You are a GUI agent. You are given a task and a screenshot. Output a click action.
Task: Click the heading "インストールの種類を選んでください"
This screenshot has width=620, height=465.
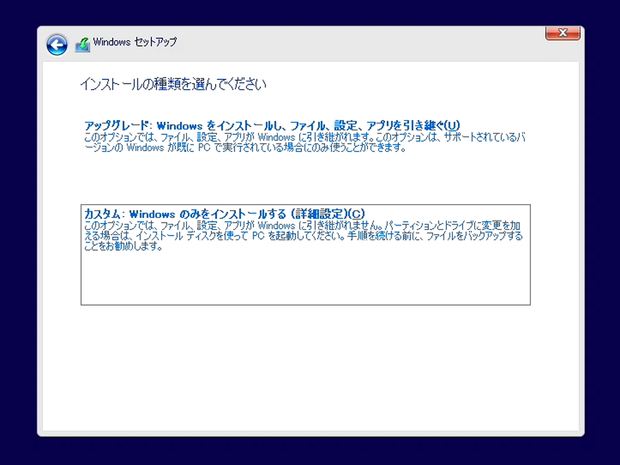pyautogui.click(x=173, y=84)
